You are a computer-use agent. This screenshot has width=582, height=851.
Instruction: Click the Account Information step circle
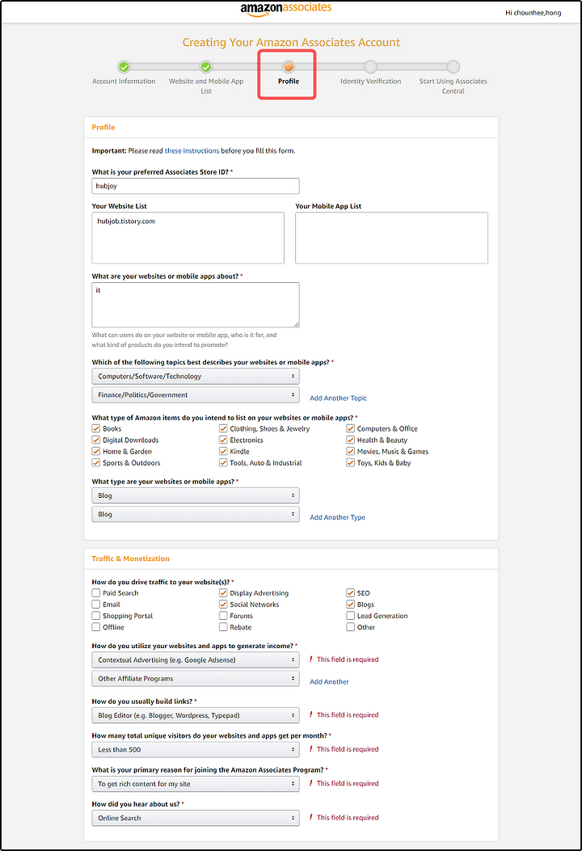pos(124,67)
